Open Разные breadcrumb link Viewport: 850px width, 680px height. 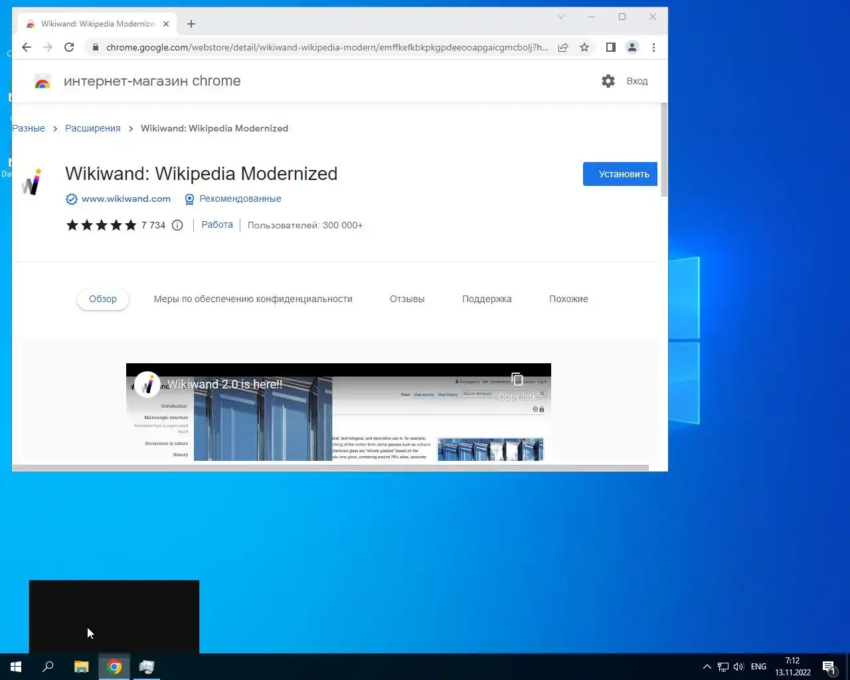pos(29,128)
